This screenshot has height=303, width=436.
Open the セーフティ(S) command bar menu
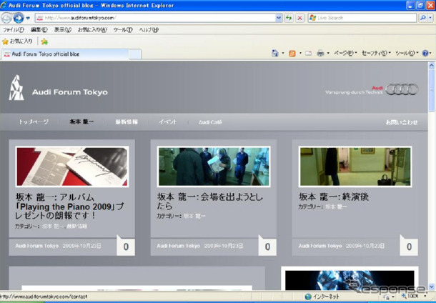376,53
